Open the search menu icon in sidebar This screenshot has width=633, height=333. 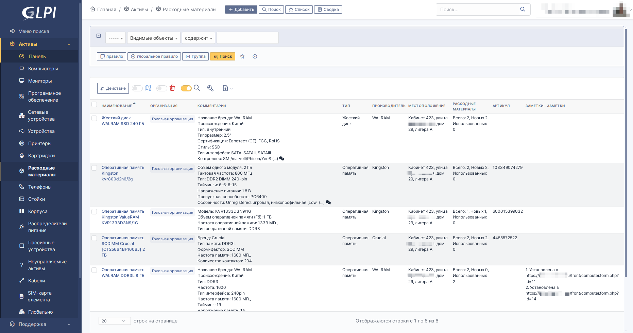click(x=13, y=31)
